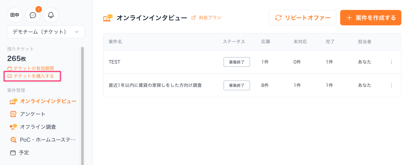
Task: Click the sidebar vertical scrollbar
Action: [x=82, y=101]
